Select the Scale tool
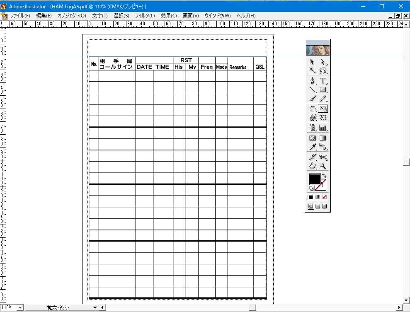 pos(323,109)
